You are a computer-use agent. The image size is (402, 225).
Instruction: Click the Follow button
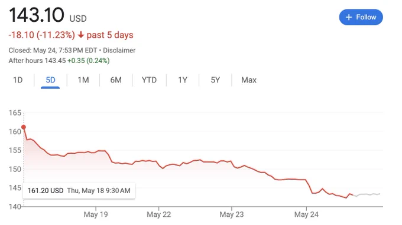(x=361, y=17)
